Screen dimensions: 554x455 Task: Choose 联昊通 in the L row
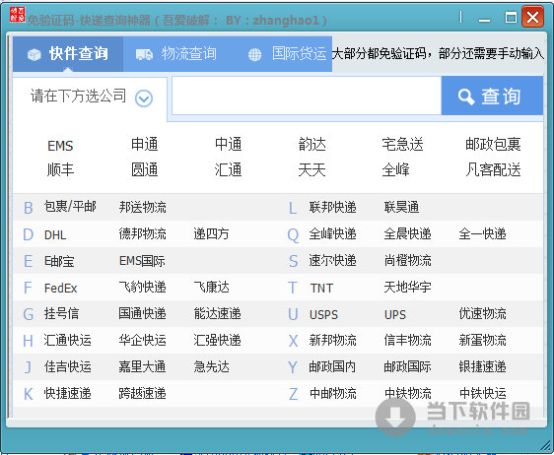coord(401,207)
